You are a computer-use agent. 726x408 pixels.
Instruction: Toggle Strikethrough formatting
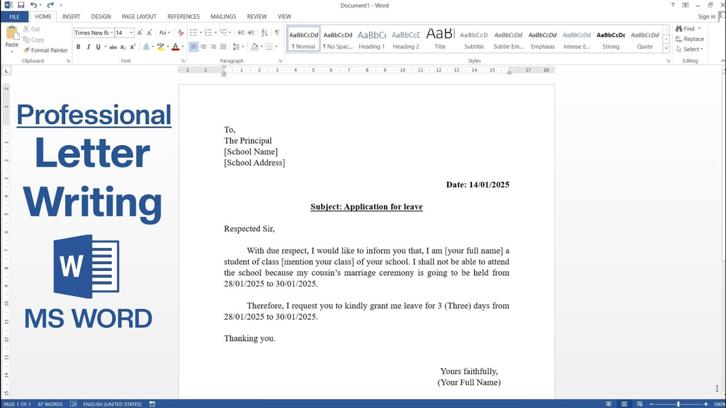(113, 47)
